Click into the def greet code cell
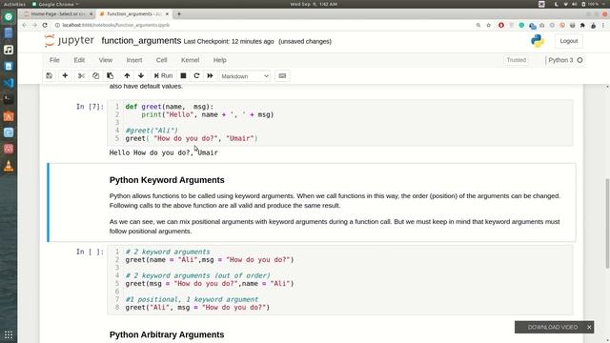Viewport: 610px width, 343px height. tap(339, 123)
